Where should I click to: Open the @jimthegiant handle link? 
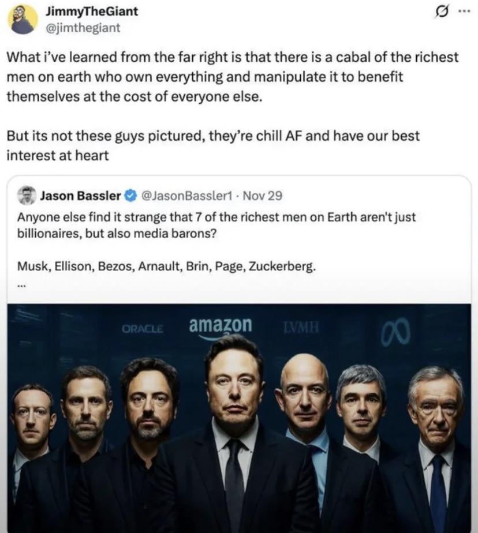pyautogui.click(x=83, y=27)
